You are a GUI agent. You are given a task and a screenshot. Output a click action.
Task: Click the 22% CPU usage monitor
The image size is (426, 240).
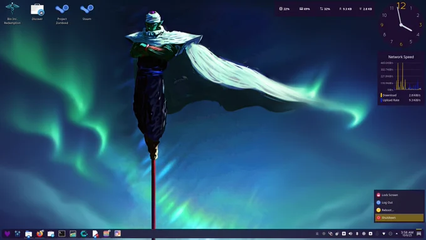pyautogui.click(x=284, y=9)
